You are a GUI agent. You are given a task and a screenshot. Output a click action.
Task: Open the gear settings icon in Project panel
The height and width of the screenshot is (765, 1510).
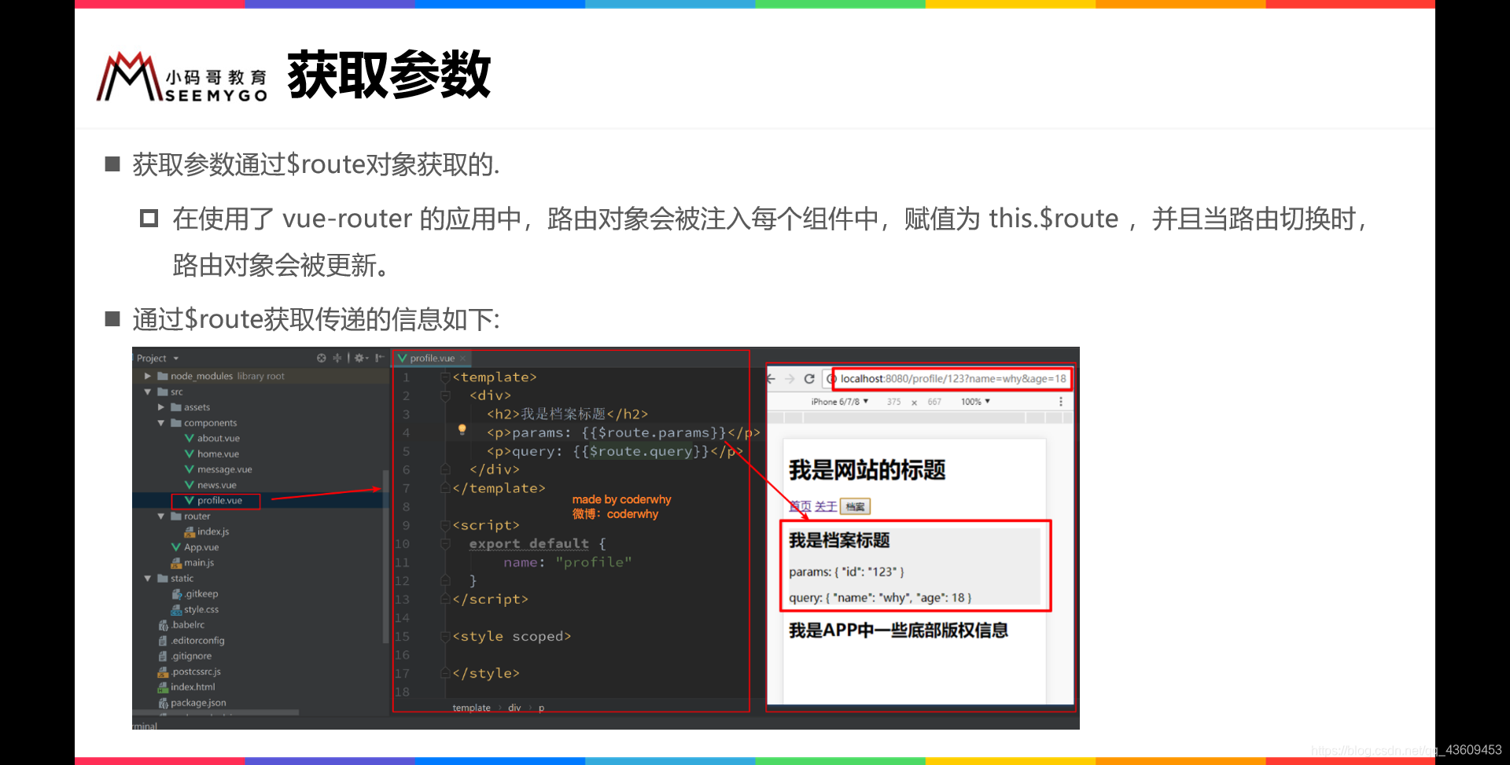coord(359,358)
